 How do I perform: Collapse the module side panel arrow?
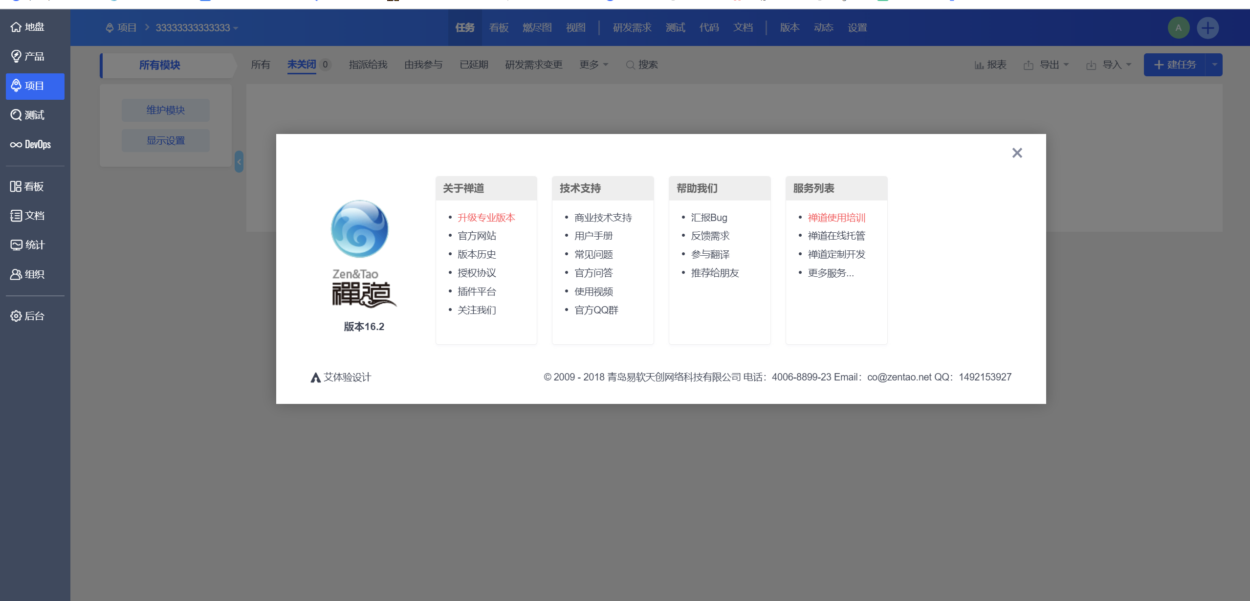239,162
